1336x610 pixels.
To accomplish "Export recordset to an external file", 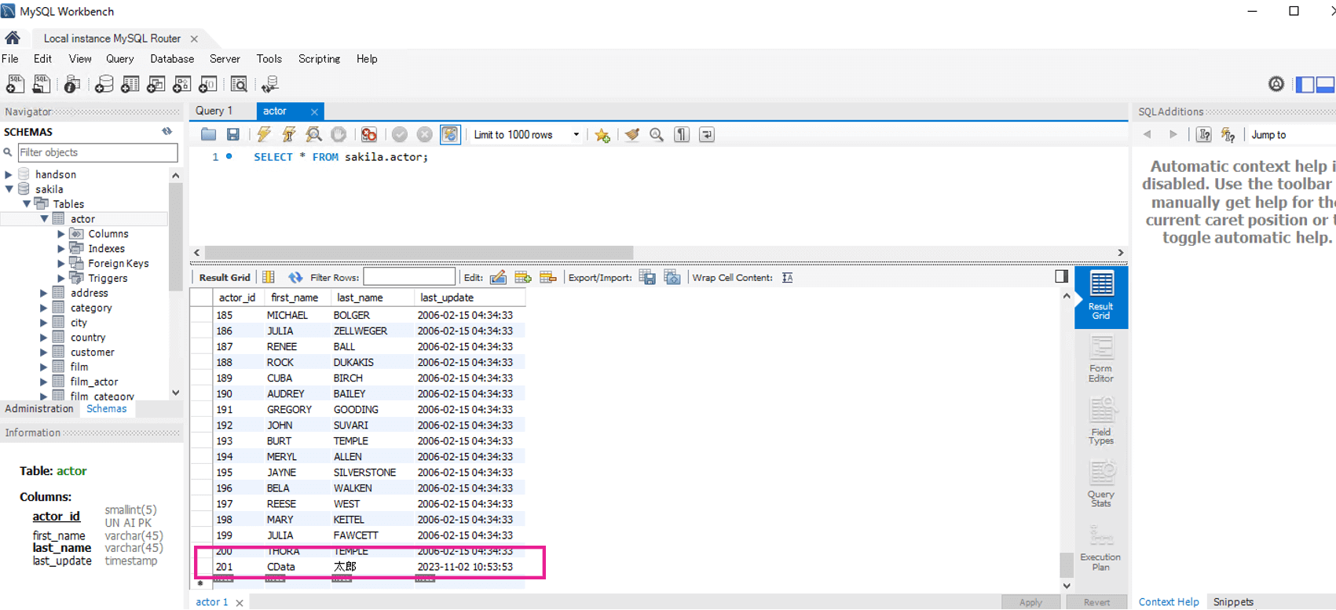I will click(x=647, y=277).
